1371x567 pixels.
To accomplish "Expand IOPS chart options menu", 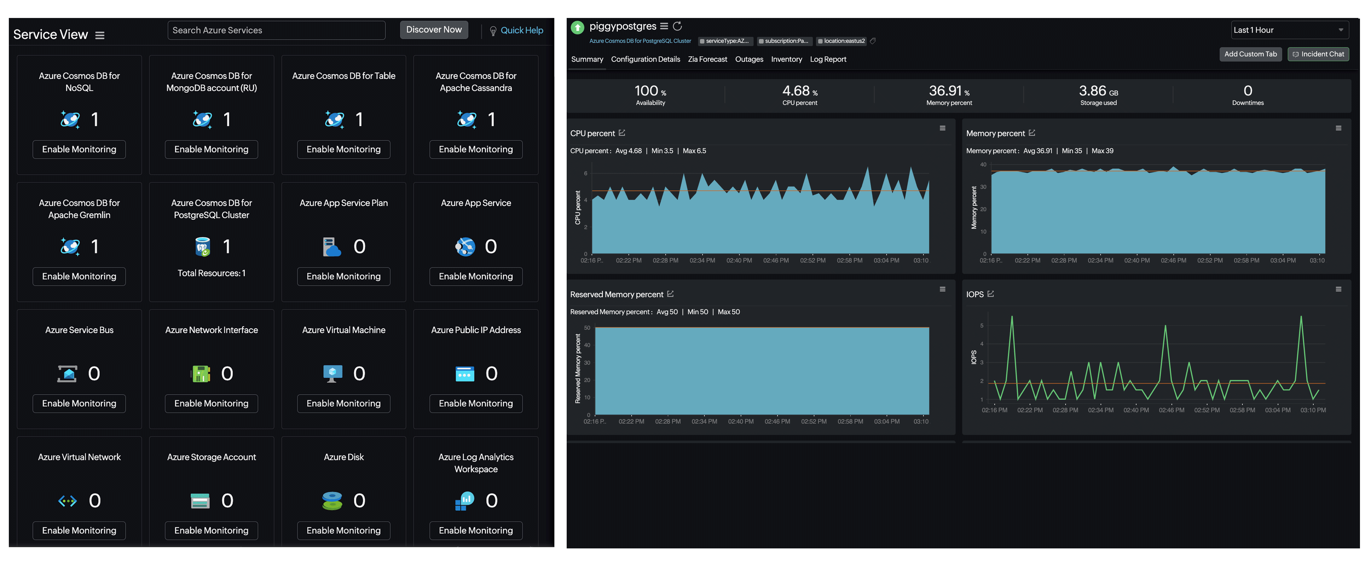I will pos(1338,290).
